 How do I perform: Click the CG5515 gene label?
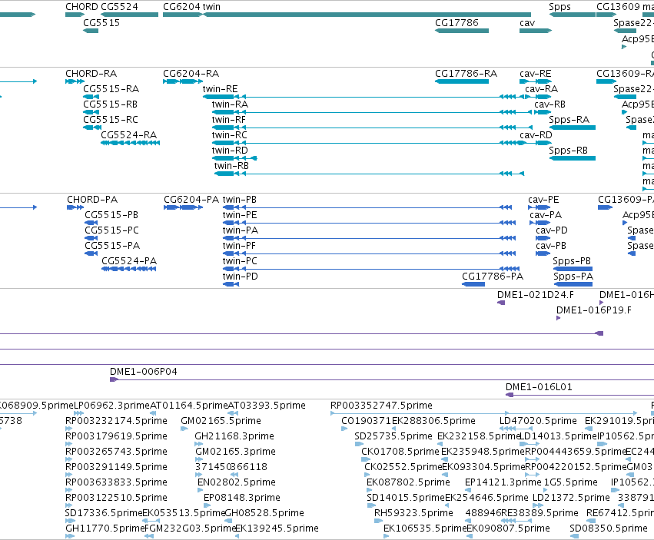coord(101,23)
